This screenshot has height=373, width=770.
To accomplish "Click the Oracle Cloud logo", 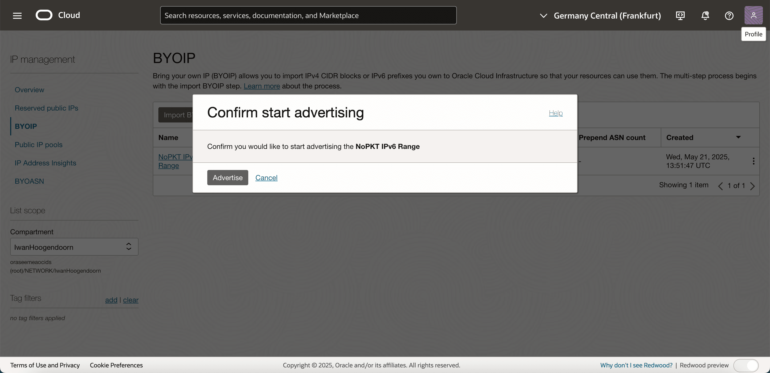I will 44,15.
